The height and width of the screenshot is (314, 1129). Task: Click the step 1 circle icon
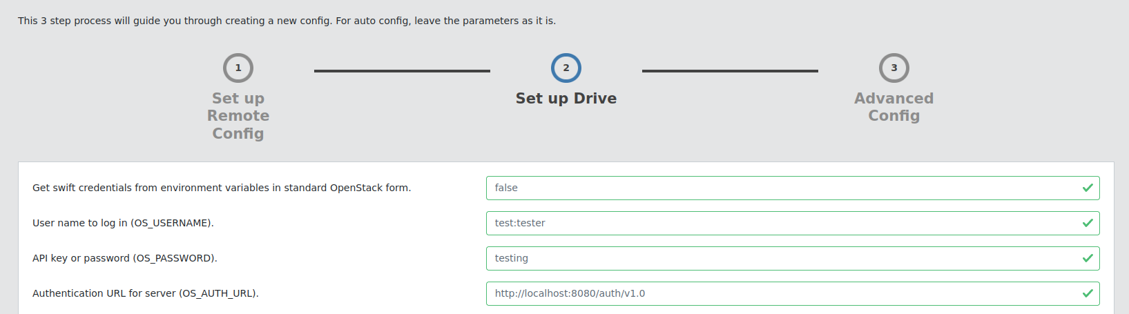pyautogui.click(x=238, y=68)
